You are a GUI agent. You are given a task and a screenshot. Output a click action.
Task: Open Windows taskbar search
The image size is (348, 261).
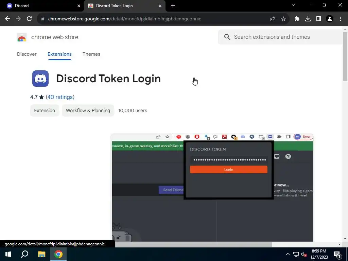point(24,254)
